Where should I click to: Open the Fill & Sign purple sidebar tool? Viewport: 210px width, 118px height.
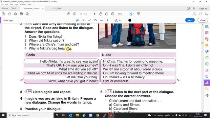point(207,83)
